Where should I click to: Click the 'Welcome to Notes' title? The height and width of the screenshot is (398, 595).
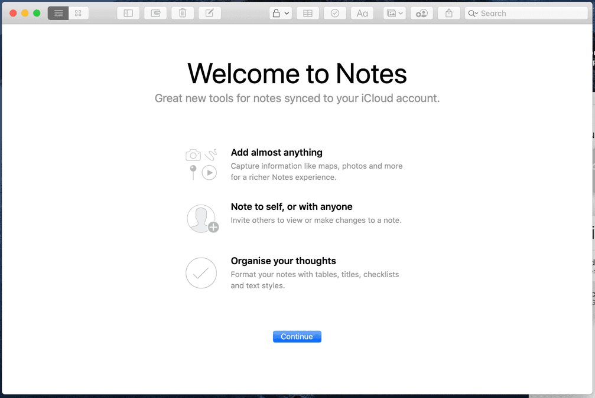[297, 74]
